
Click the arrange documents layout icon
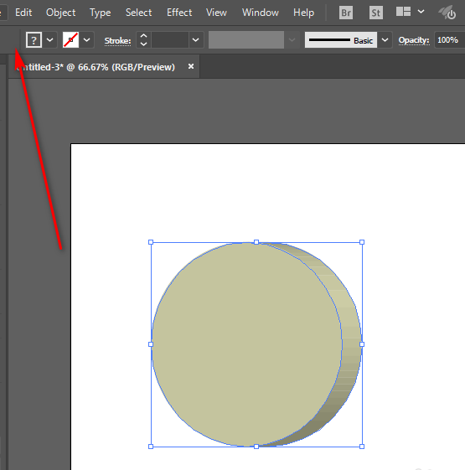pyautogui.click(x=403, y=12)
